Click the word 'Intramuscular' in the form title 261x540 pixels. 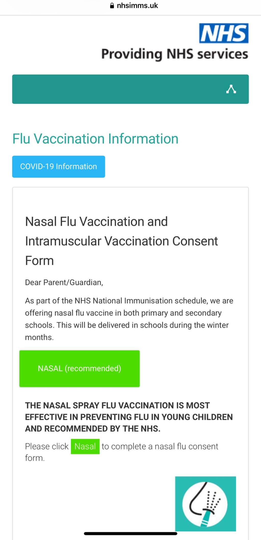point(63,241)
